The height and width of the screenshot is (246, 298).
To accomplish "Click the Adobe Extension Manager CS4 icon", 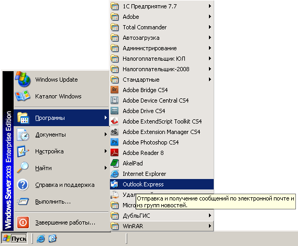I will (115, 131).
